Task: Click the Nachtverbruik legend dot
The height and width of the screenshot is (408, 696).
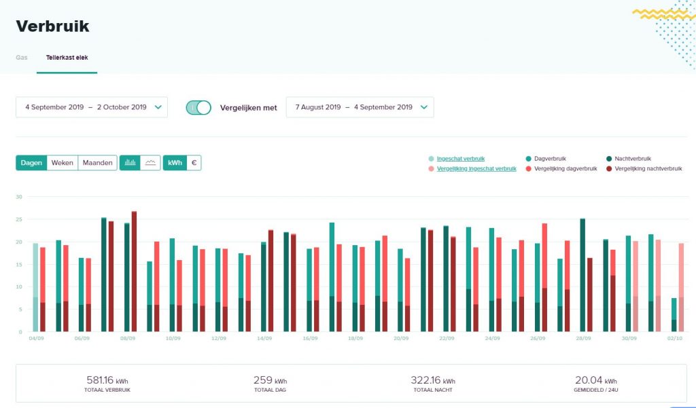Action: coord(608,158)
